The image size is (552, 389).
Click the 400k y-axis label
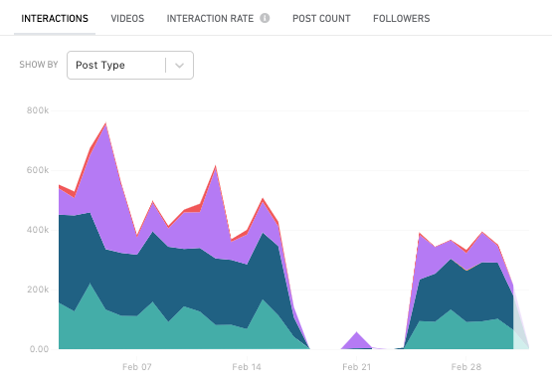tap(38, 230)
